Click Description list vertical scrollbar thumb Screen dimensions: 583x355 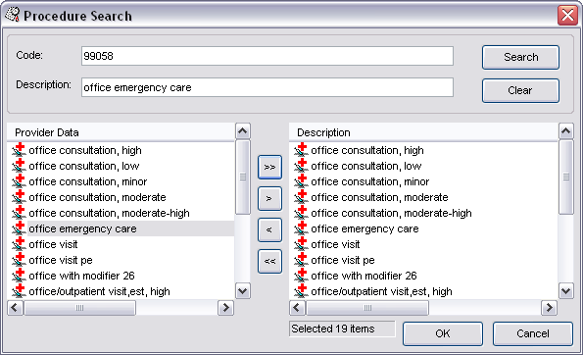[566, 177]
